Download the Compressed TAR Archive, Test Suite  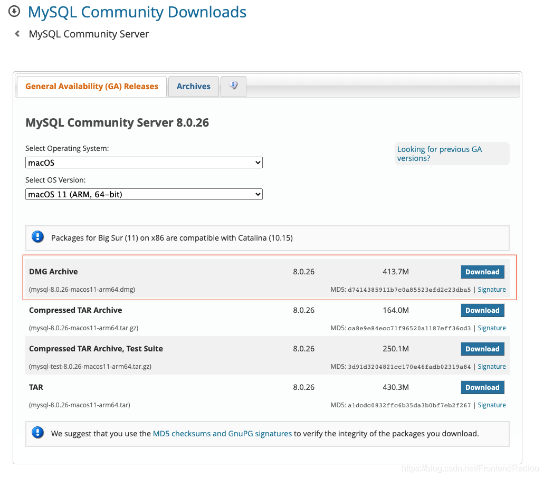pyautogui.click(x=482, y=349)
